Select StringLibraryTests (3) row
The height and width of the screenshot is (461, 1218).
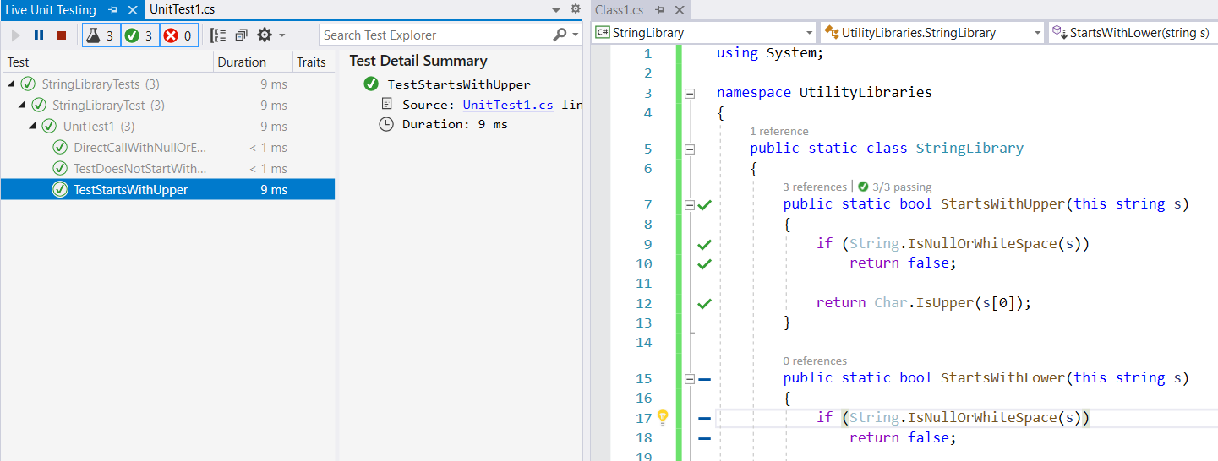pyautogui.click(x=167, y=84)
